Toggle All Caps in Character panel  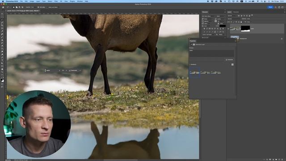click(210, 29)
